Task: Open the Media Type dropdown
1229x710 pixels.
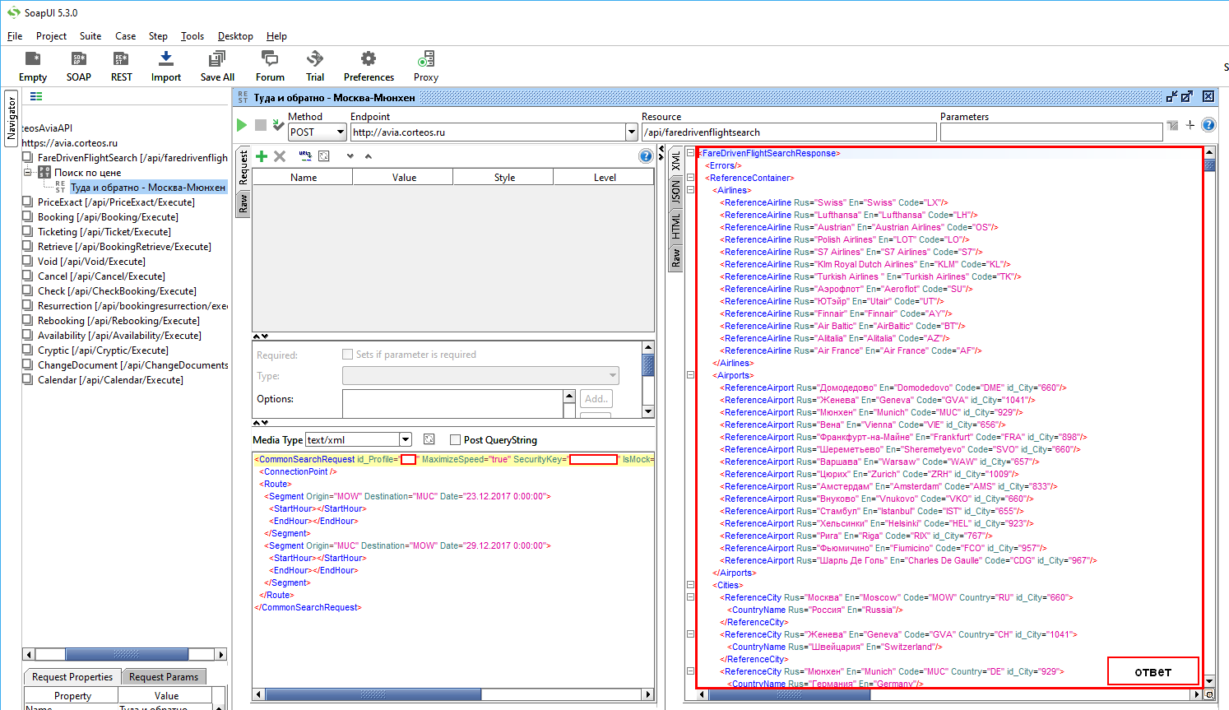Action: [x=405, y=440]
